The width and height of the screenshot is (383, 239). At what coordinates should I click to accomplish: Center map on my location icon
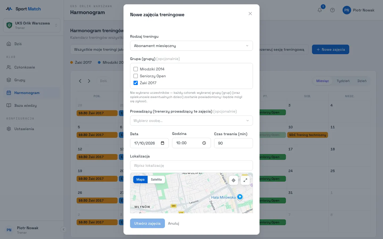coord(234,180)
